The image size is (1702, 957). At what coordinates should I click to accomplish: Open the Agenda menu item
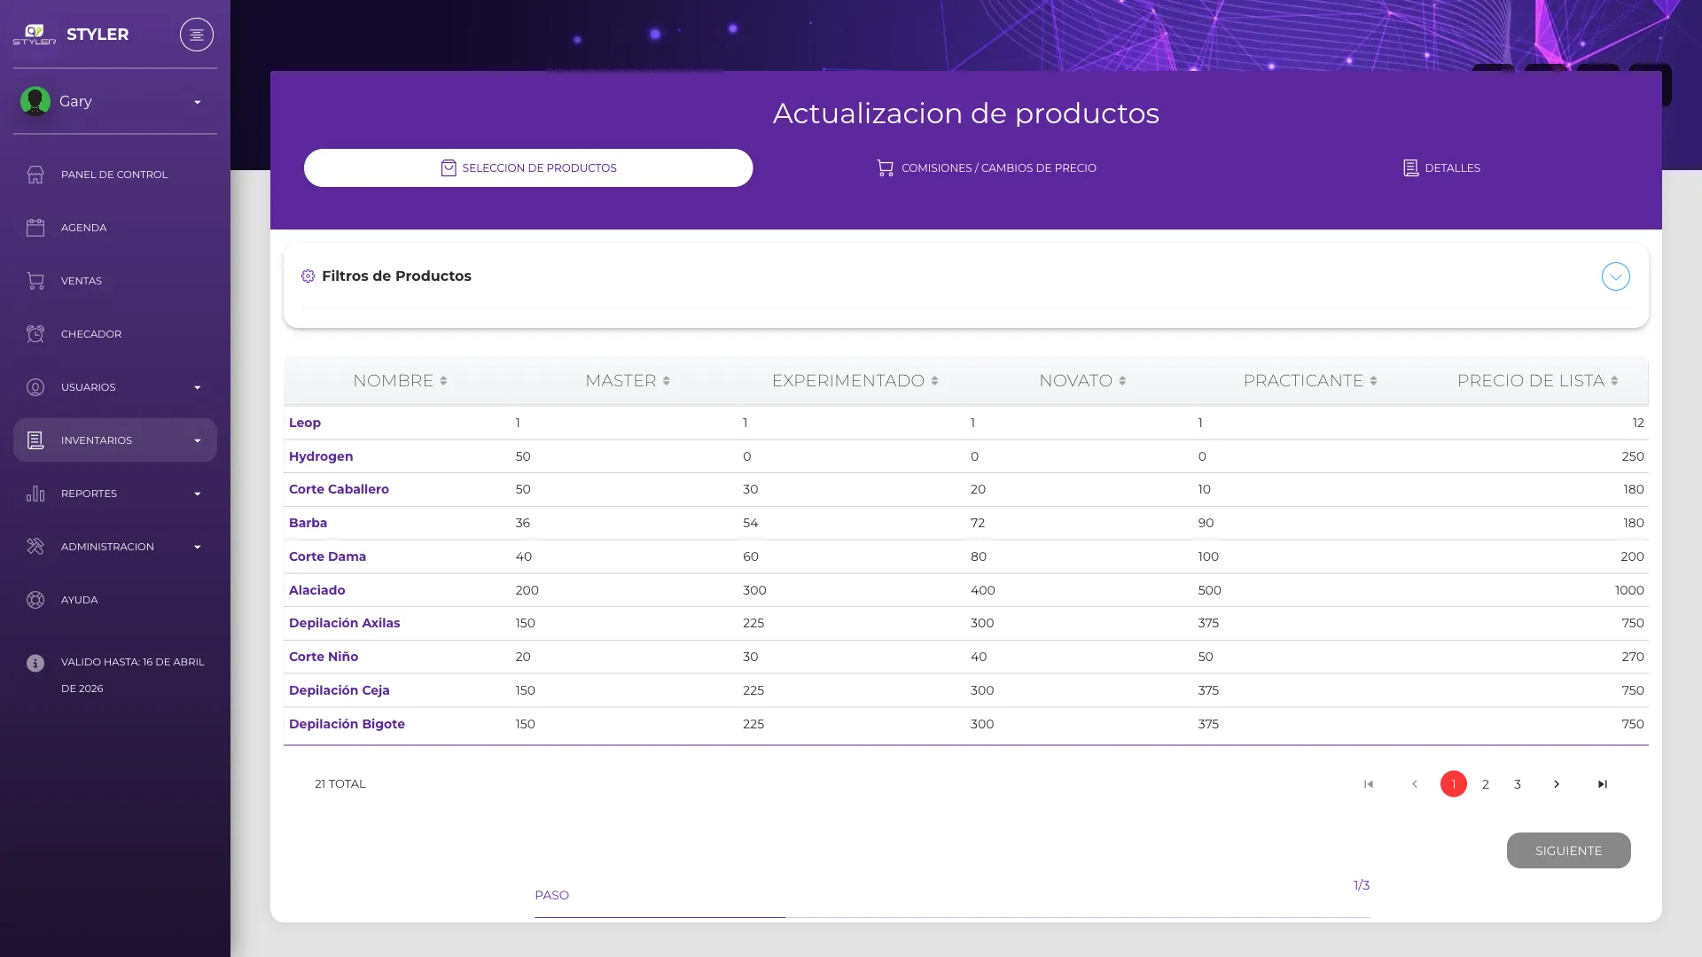point(114,228)
